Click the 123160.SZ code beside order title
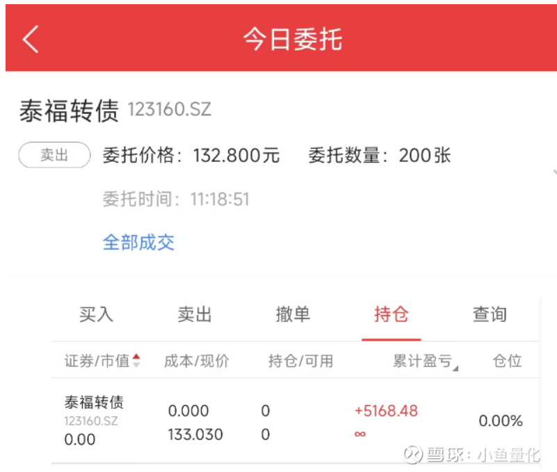The height and width of the screenshot is (472, 557). click(170, 109)
